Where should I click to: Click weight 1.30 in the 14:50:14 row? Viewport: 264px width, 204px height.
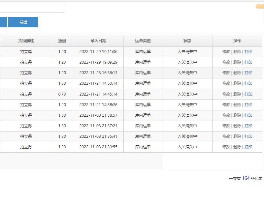pos(62,83)
